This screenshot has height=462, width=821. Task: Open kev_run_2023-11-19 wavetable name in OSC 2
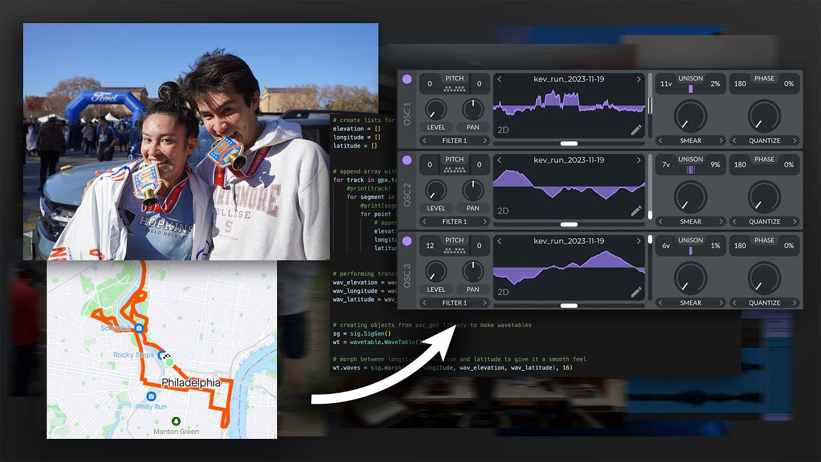coord(569,160)
